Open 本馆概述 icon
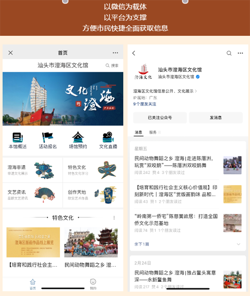This screenshot has width=250, height=296. point(17,140)
